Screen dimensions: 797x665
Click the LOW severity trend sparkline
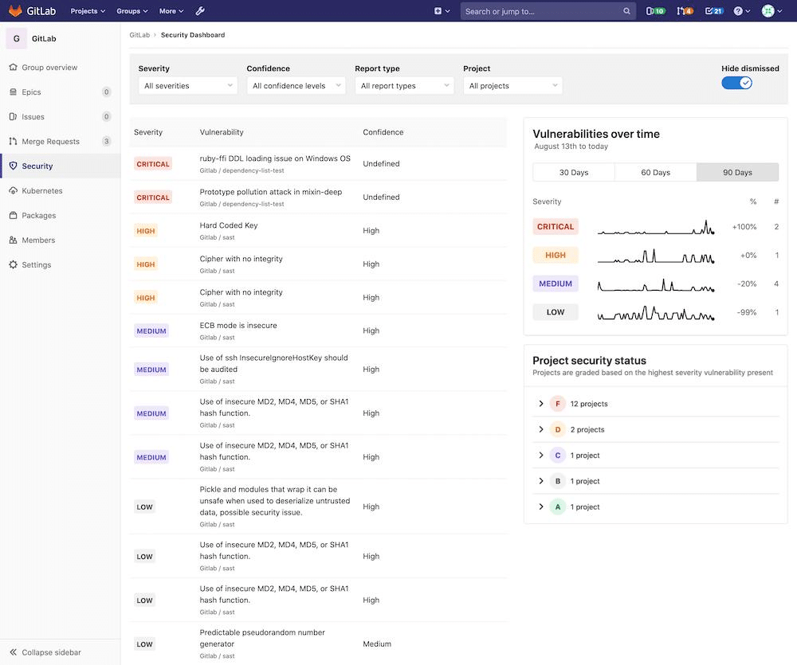coord(656,312)
